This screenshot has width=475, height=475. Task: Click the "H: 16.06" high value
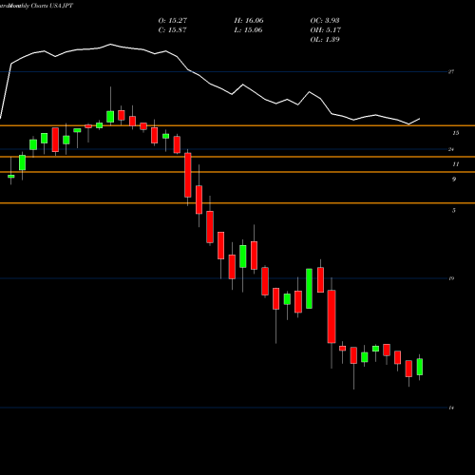[x=249, y=21]
